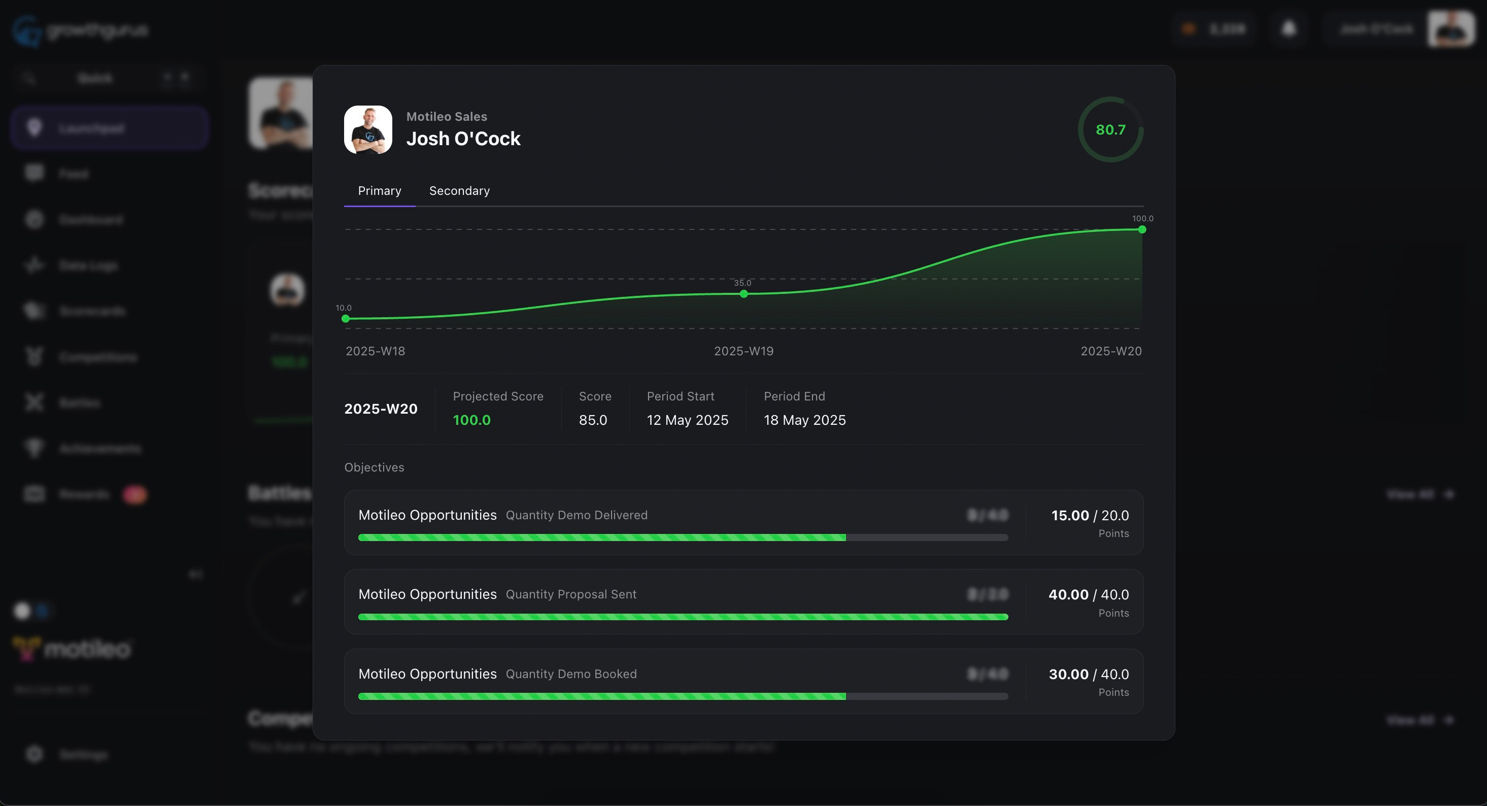
Task: Switch to the Secondary tab
Action: point(459,191)
